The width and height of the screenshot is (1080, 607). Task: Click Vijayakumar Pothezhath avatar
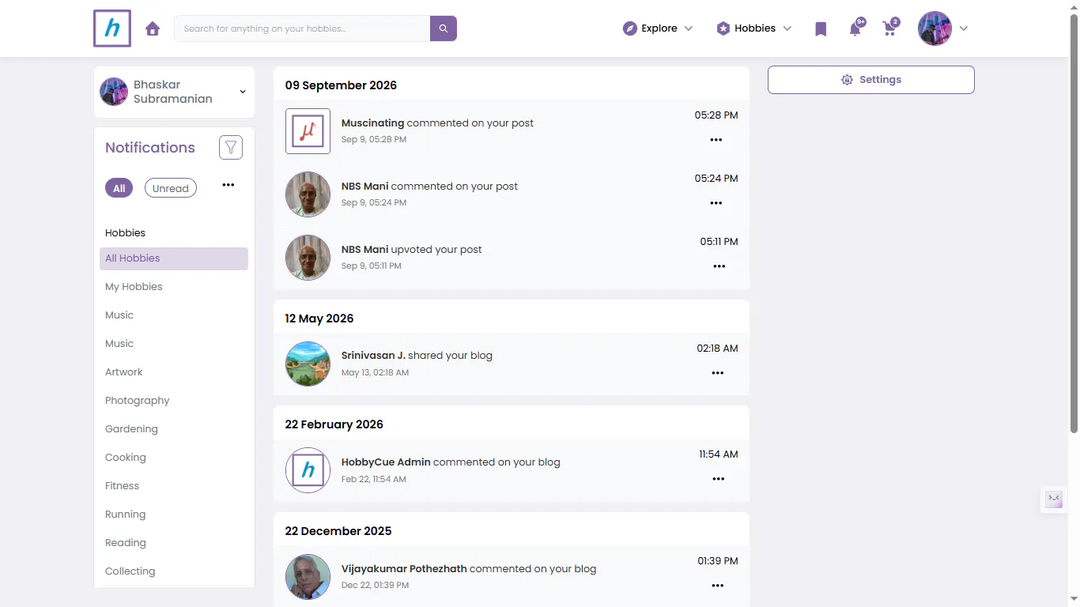pyautogui.click(x=308, y=577)
